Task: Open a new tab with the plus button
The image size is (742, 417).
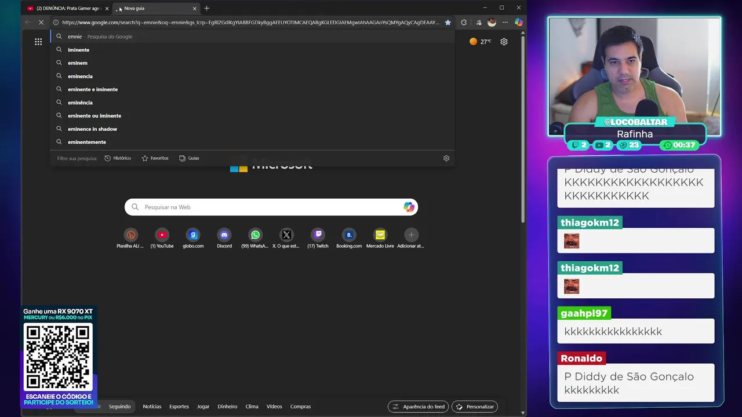Action: click(x=206, y=8)
